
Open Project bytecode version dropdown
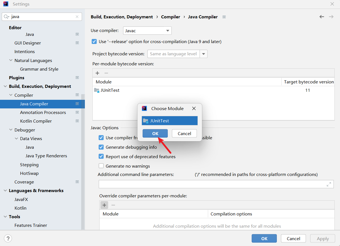coord(204,54)
